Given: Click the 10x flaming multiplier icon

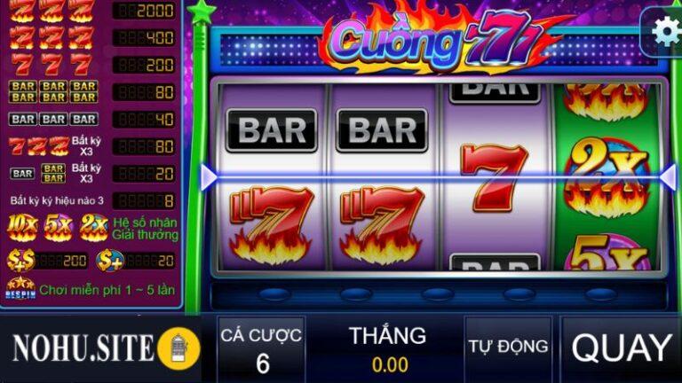Looking at the screenshot, I should (22, 228).
